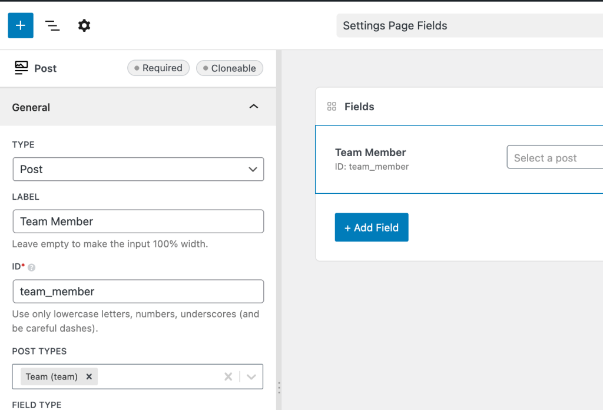Viewport: 603px width, 410px height.
Task: Click the + Add Field button
Action: 372,227
